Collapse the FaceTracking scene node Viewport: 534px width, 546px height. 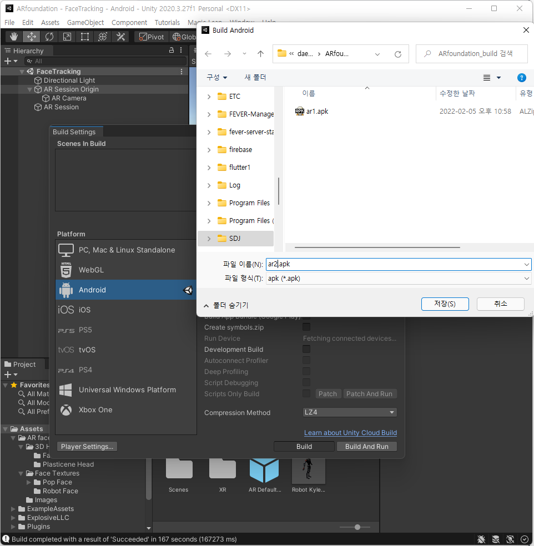(22, 72)
